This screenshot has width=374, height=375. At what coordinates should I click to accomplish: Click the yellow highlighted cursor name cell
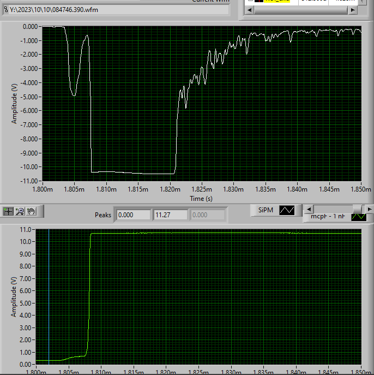point(277,1)
